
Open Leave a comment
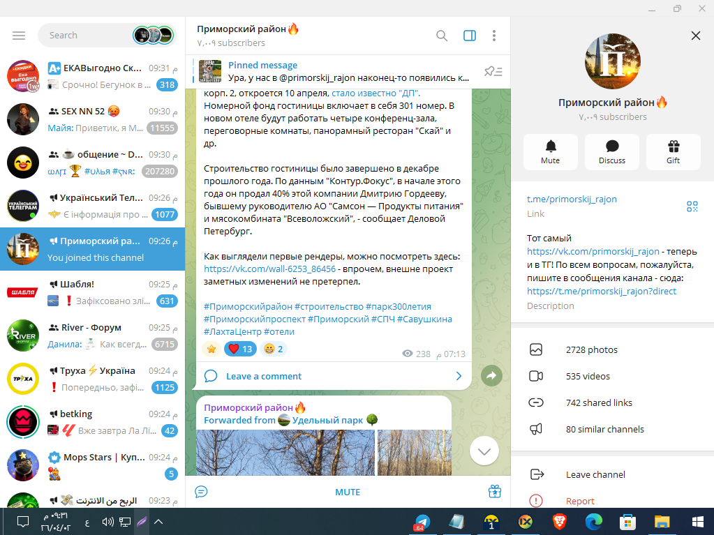334,376
